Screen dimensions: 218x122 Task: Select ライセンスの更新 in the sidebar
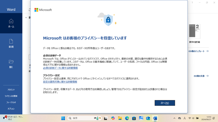[x=11, y=96]
